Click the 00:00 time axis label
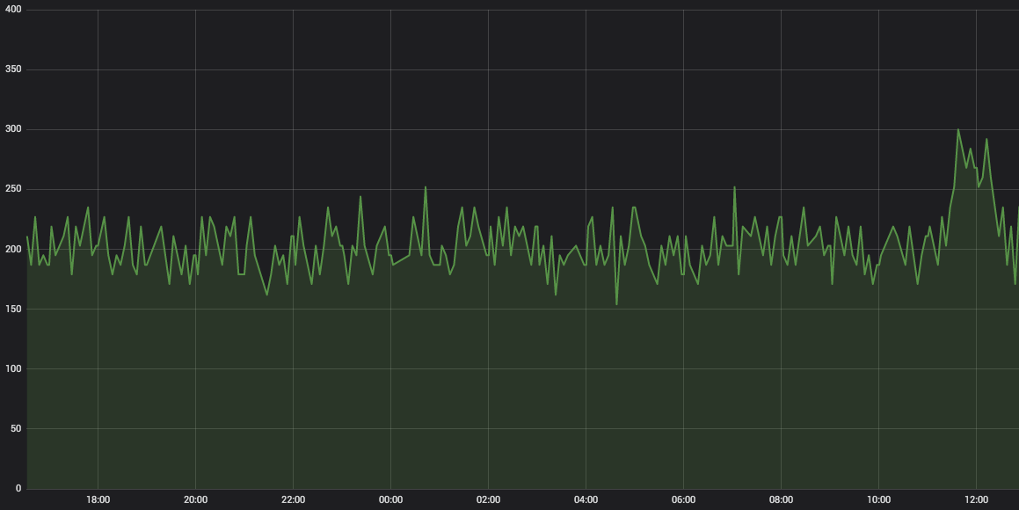Screen dimensions: 1019x510 pyautogui.click(x=390, y=499)
